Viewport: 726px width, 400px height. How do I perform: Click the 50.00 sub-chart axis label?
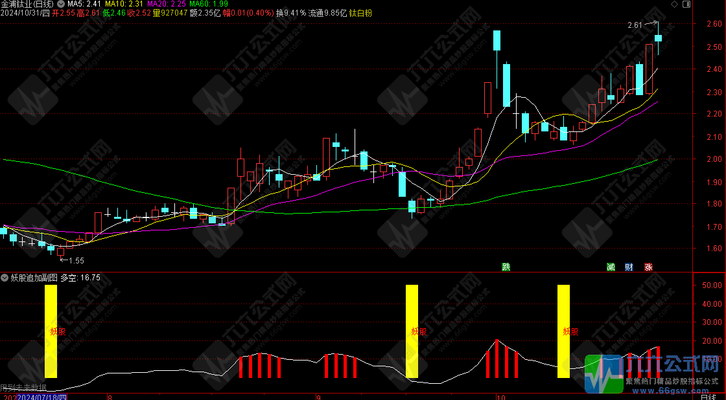[712, 285]
